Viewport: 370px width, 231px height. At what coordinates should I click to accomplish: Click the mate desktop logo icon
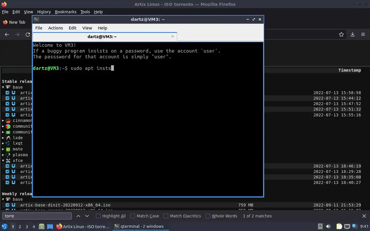click(8, 149)
